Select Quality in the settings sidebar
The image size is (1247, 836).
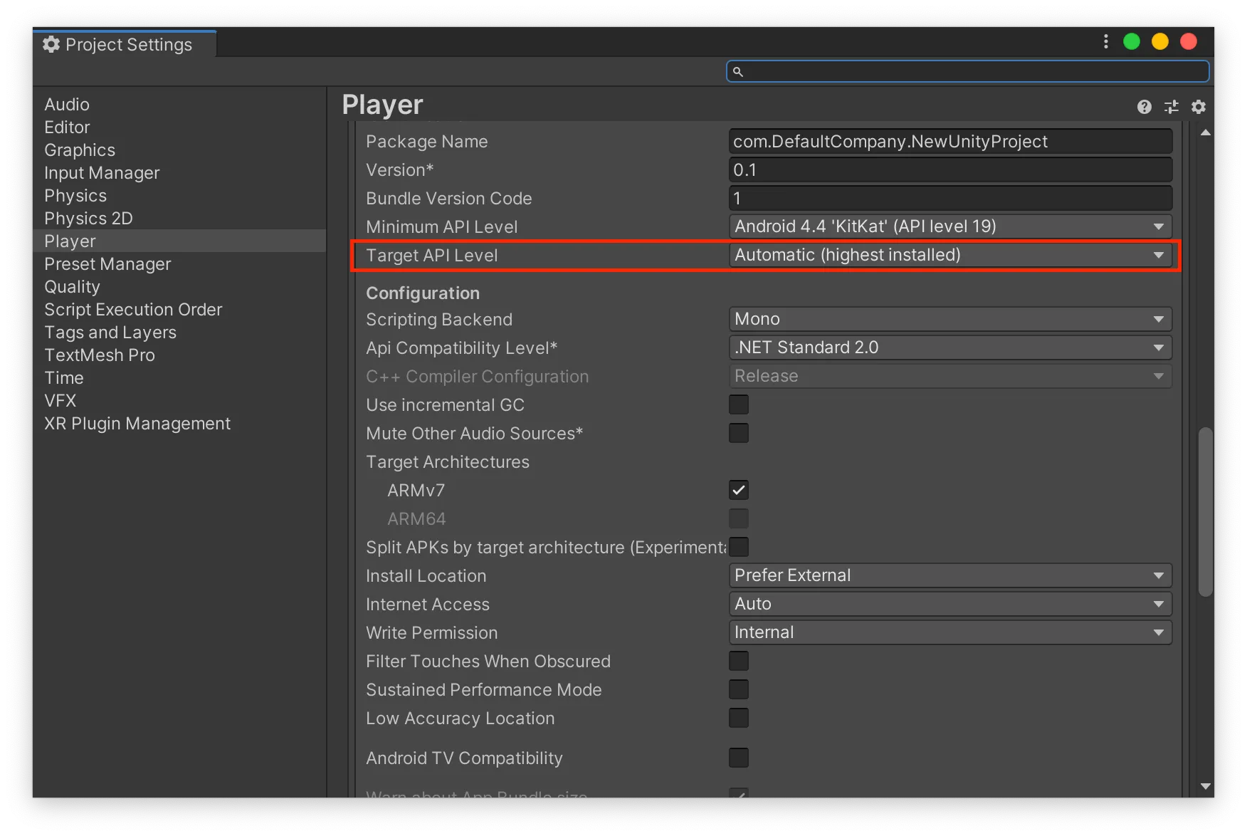(72, 286)
